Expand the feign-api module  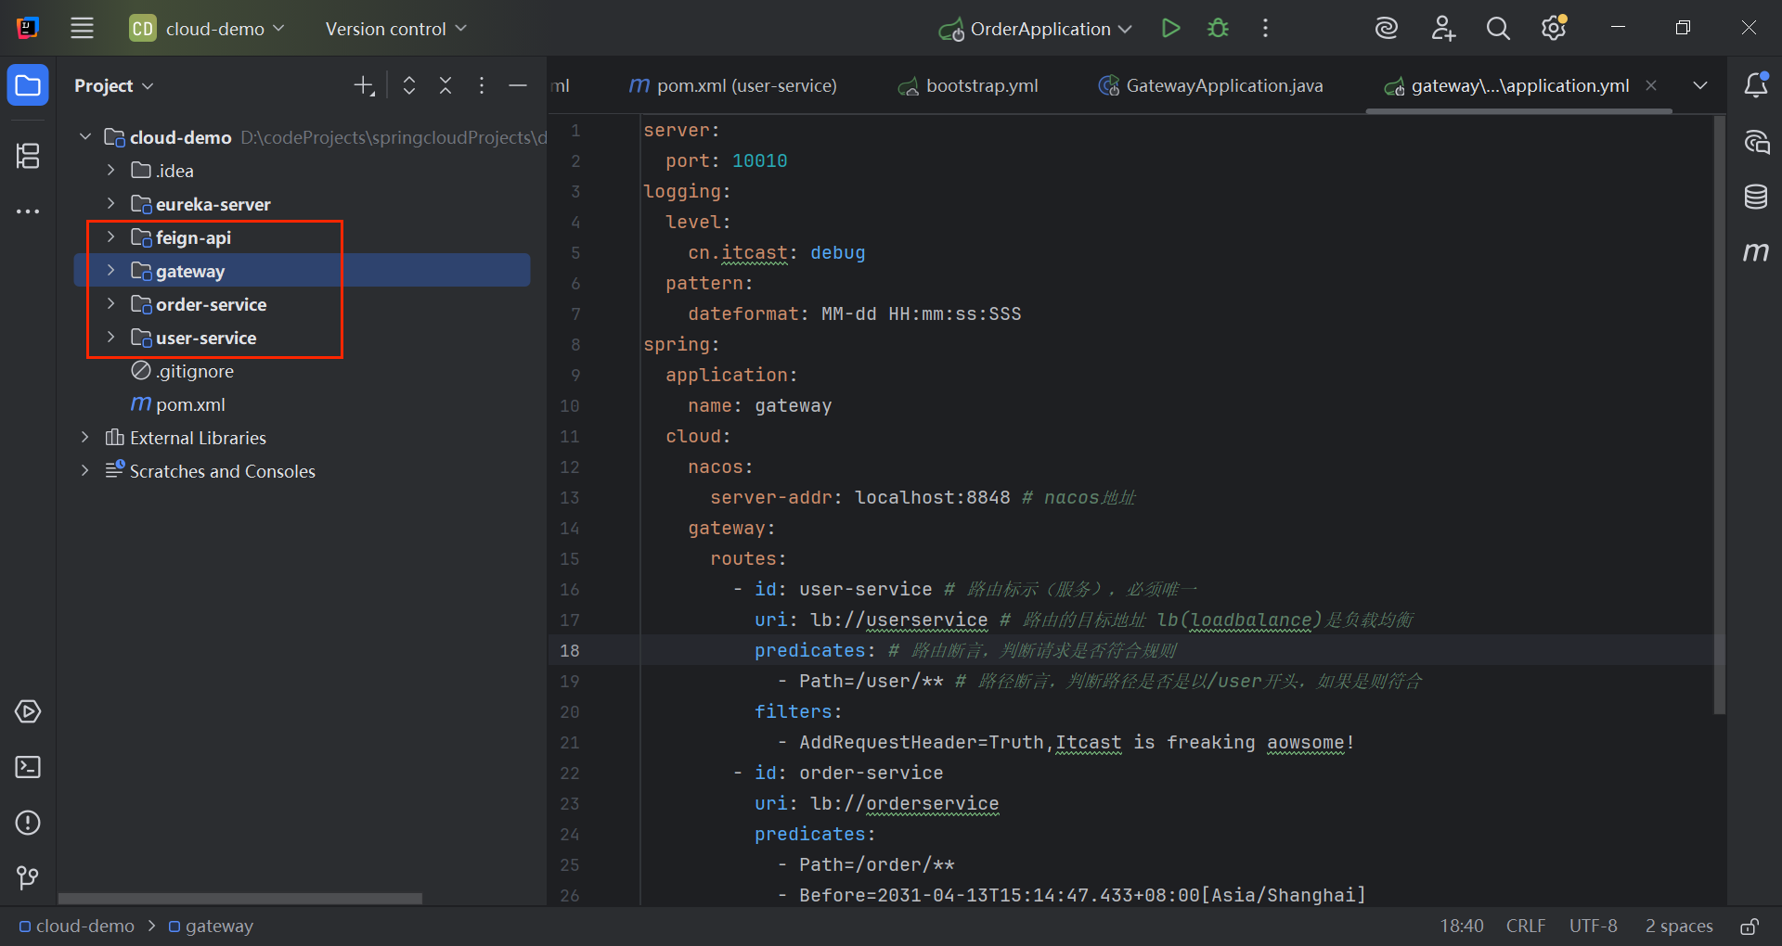coord(111,237)
